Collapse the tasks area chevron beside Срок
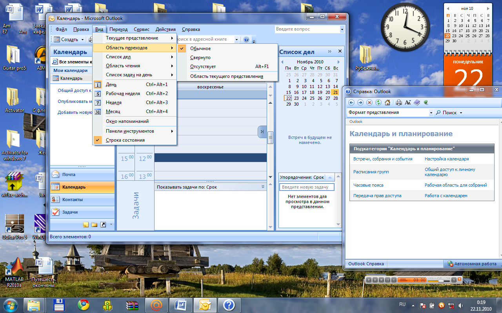 tap(263, 187)
